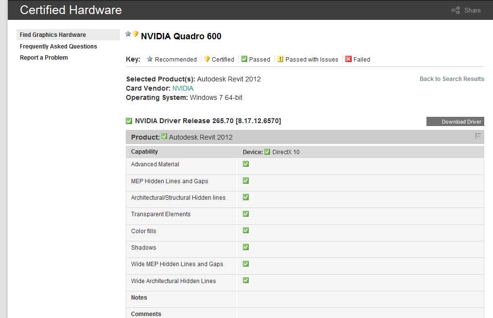Click Wide Architectural Hidden Lines checkmark
The height and width of the screenshot is (318, 493).
pos(246,280)
